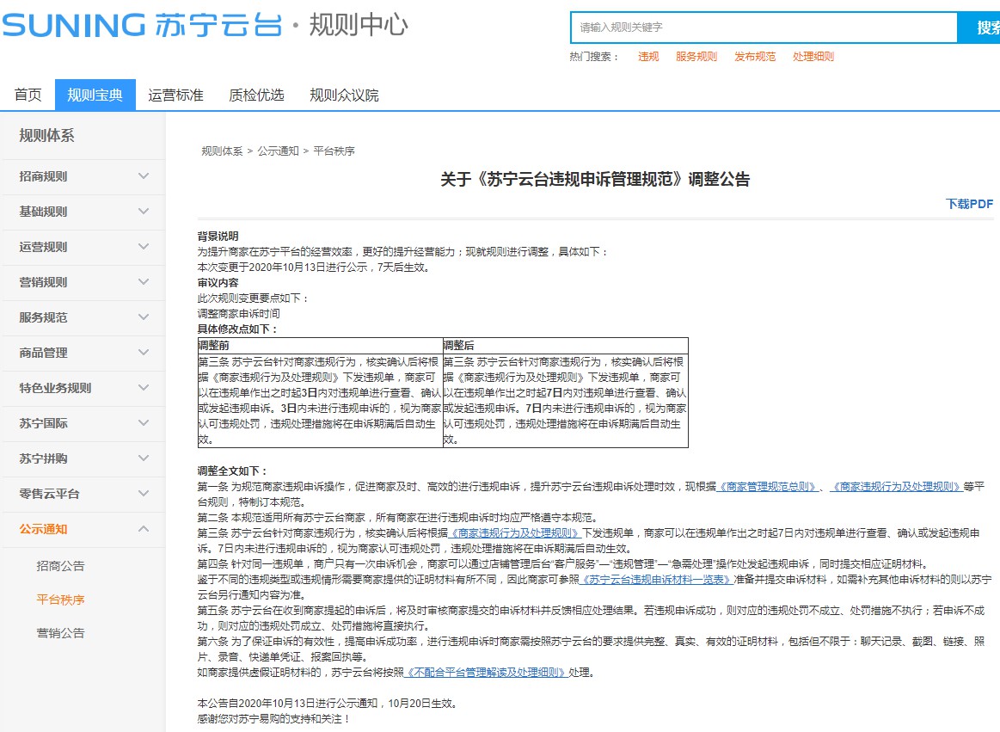Expand the 基础规则 chevron
Viewport: 1000px width, 732px height.
click(x=144, y=212)
